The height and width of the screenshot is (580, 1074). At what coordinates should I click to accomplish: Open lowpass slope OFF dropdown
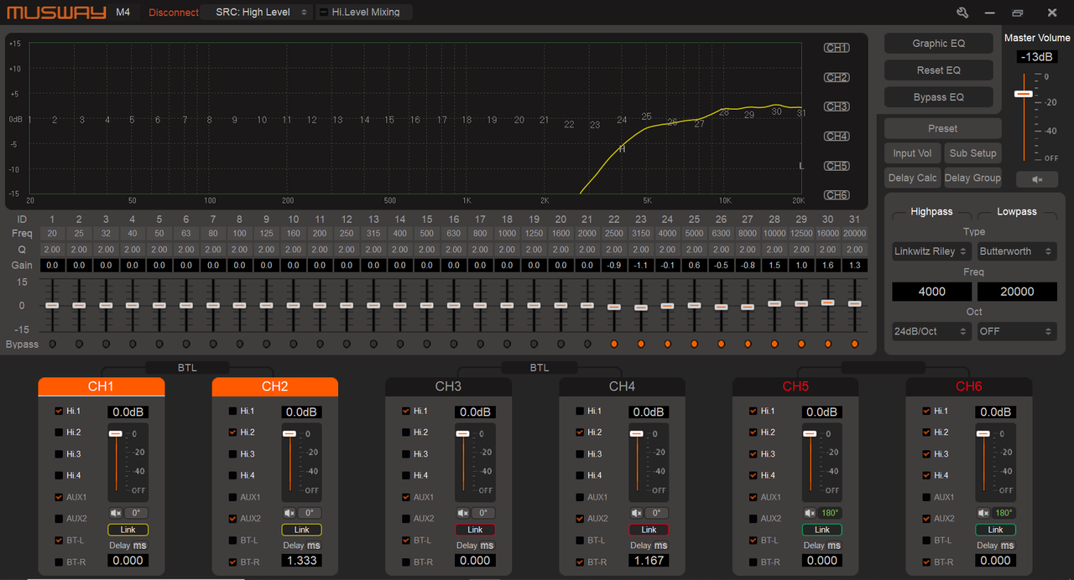[x=1016, y=331]
